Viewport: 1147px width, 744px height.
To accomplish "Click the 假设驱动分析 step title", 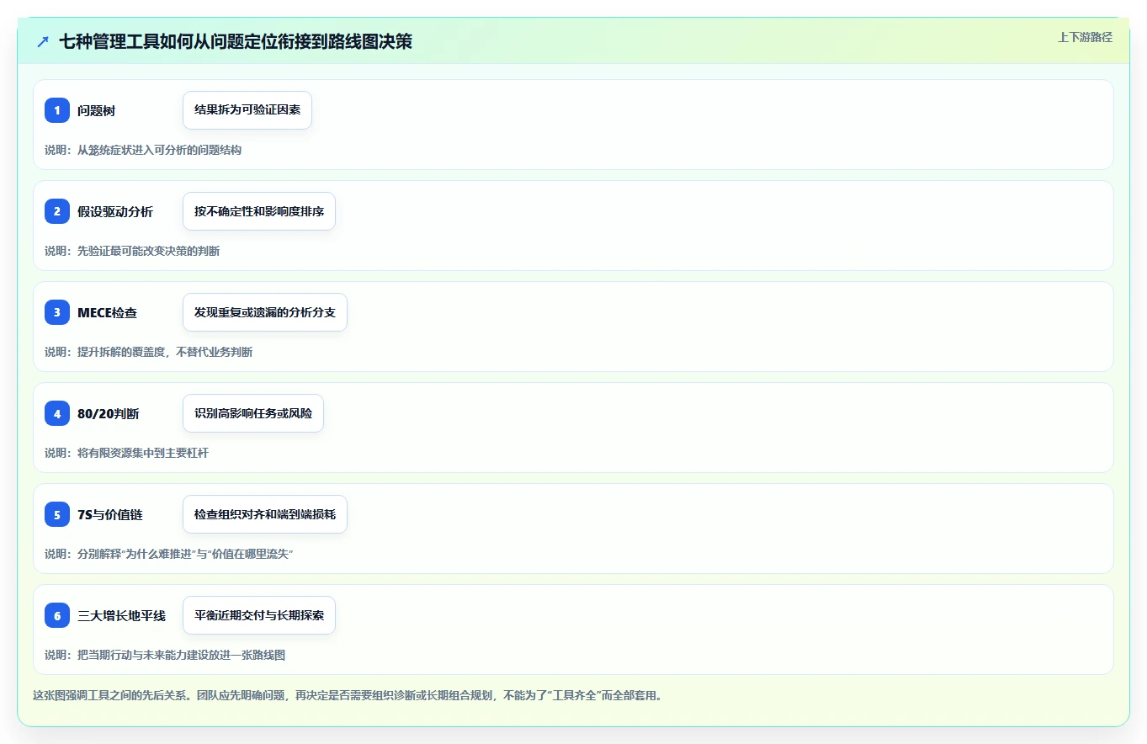I will click(115, 211).
